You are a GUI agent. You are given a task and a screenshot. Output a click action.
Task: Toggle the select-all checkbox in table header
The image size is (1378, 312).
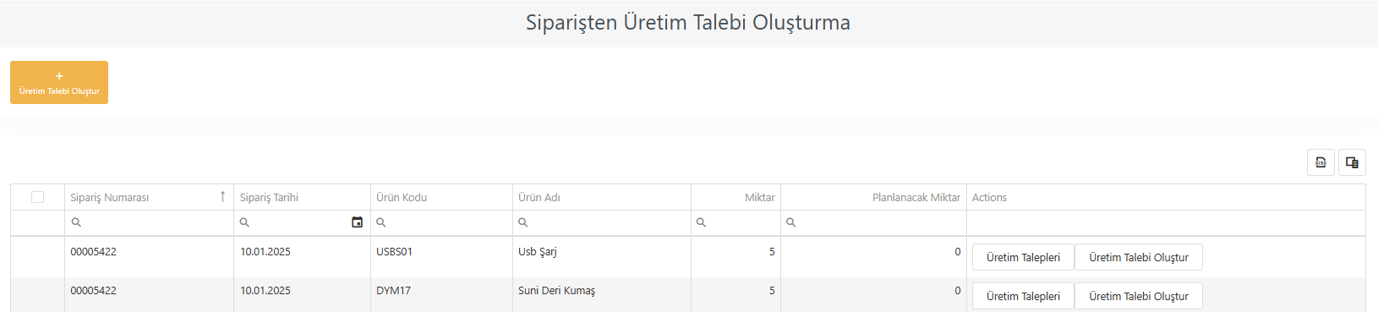tap(37, 197)
